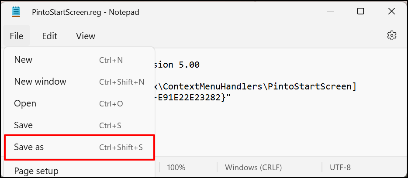Click the Windows (CRLF) line ending indicator
408x178 pixels.
pos(253,168)
